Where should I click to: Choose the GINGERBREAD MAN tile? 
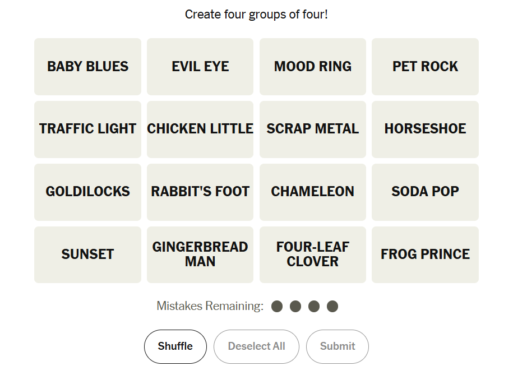pyautogui.click(x=200, y=254)
